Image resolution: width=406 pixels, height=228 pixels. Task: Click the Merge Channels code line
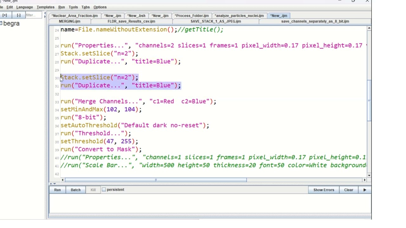click(x=138, y=102)
